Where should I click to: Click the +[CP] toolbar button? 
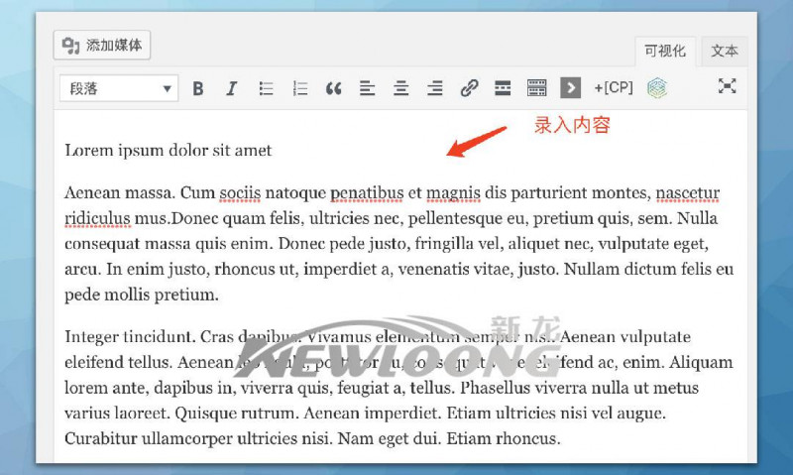pos(614,88)
